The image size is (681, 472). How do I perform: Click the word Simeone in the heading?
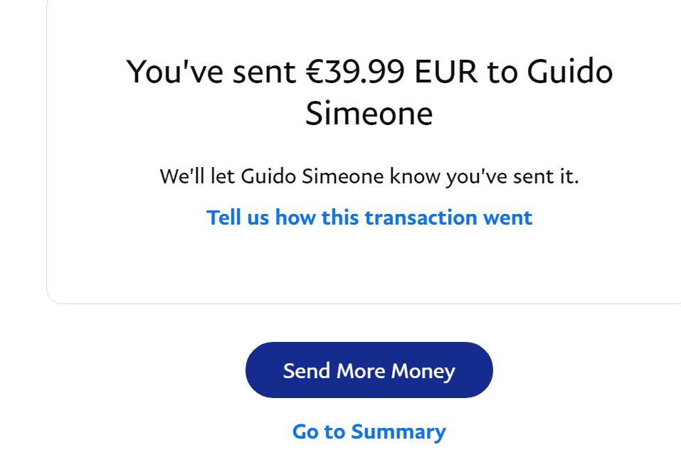[x=369, y=113]
